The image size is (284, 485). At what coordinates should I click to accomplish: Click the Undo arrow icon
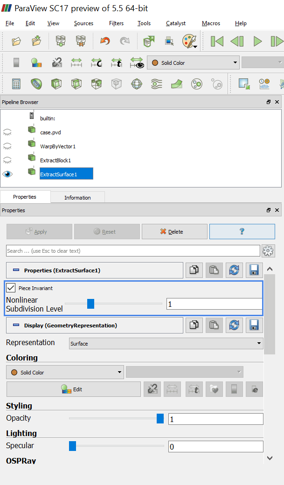click(105, 41)
